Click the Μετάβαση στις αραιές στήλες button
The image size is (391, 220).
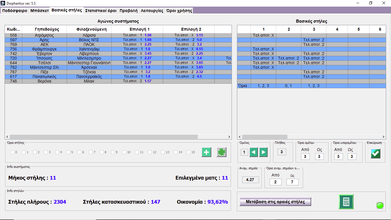click(x=275, y=202)
